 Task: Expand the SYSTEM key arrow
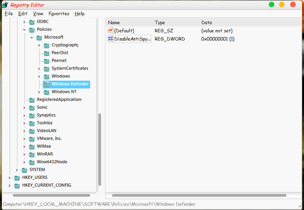pos(17,170)
